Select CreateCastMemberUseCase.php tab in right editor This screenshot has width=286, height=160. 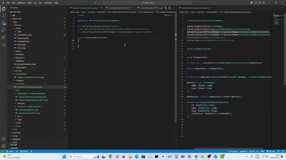point(195,8)
